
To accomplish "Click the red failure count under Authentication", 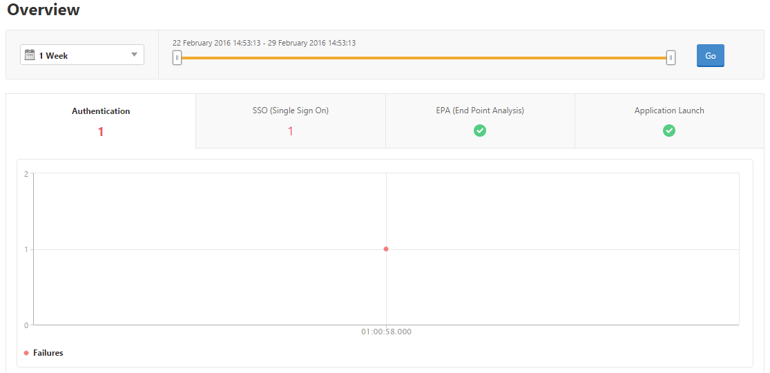I will [x=101, y=132].
